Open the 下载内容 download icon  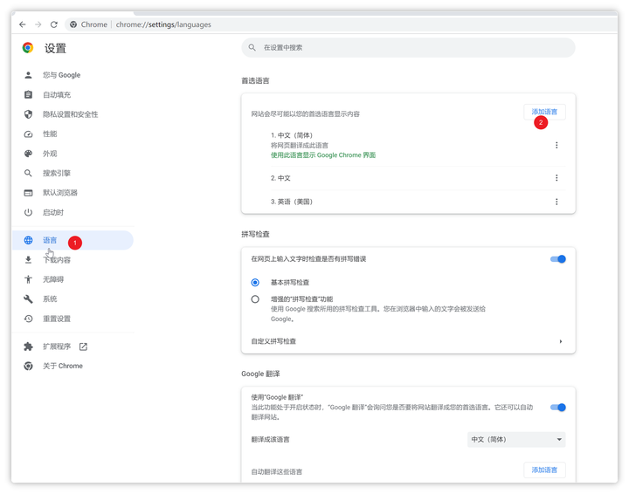[28, 259]
